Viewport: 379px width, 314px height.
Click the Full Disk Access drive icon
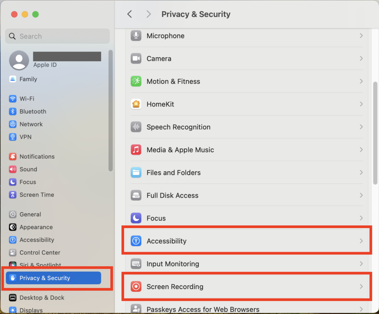[x=136, y=195]
